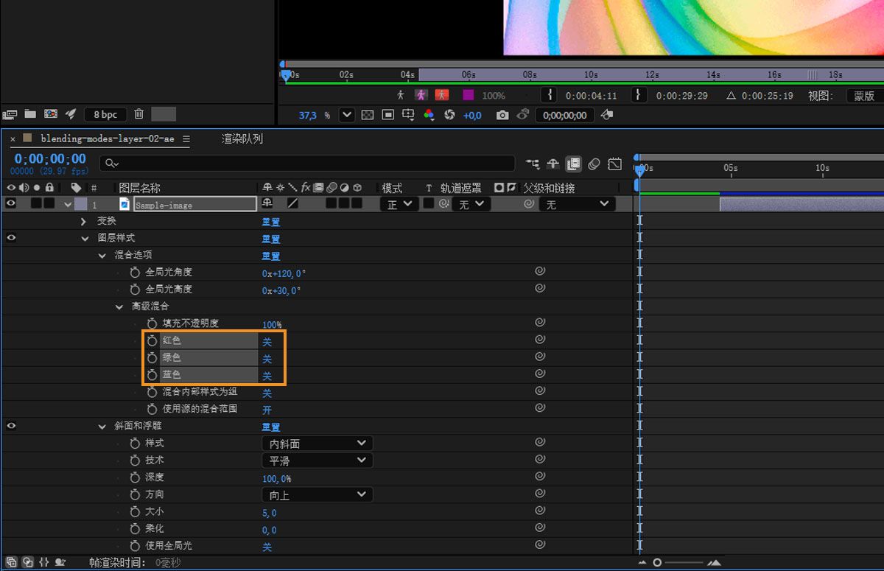Open graph editor icon
The image size is (884, 571).
(615, 164)
